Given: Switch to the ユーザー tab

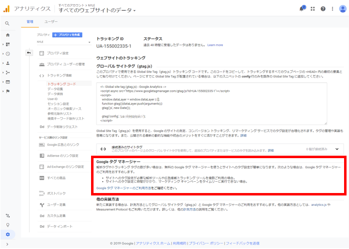Looking at the screenshot, I should coord(51,22).
